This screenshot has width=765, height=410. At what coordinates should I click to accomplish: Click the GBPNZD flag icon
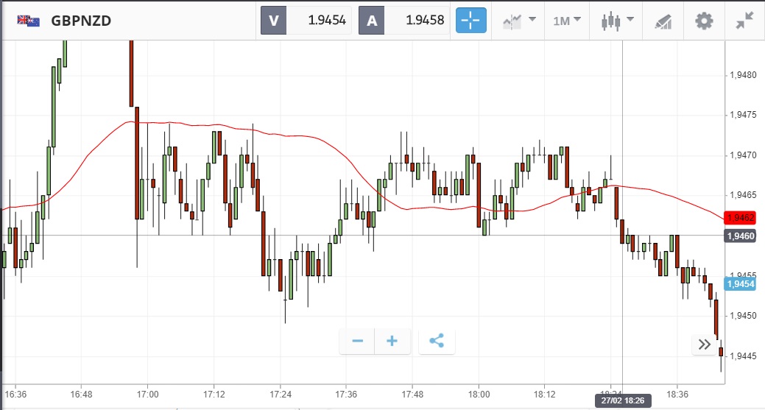pyautogui.click(x=29, y=21)
